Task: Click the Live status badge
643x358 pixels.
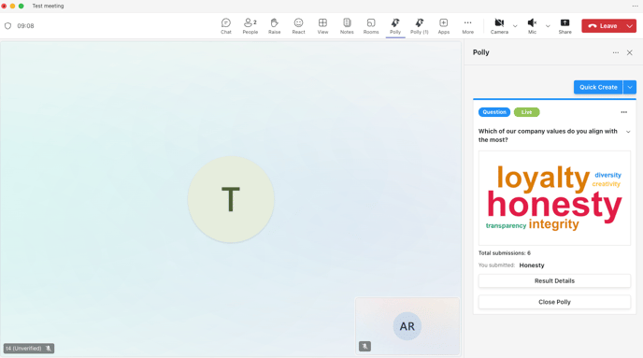Action: click(526, 112)
